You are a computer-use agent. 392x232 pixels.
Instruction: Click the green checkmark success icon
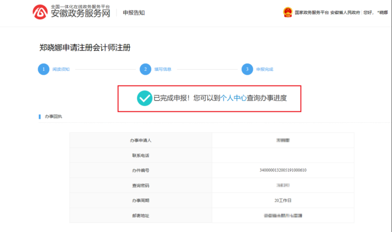point(145,98)
